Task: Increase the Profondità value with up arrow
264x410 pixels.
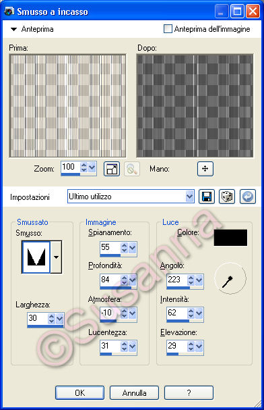Action: (125, 278)
